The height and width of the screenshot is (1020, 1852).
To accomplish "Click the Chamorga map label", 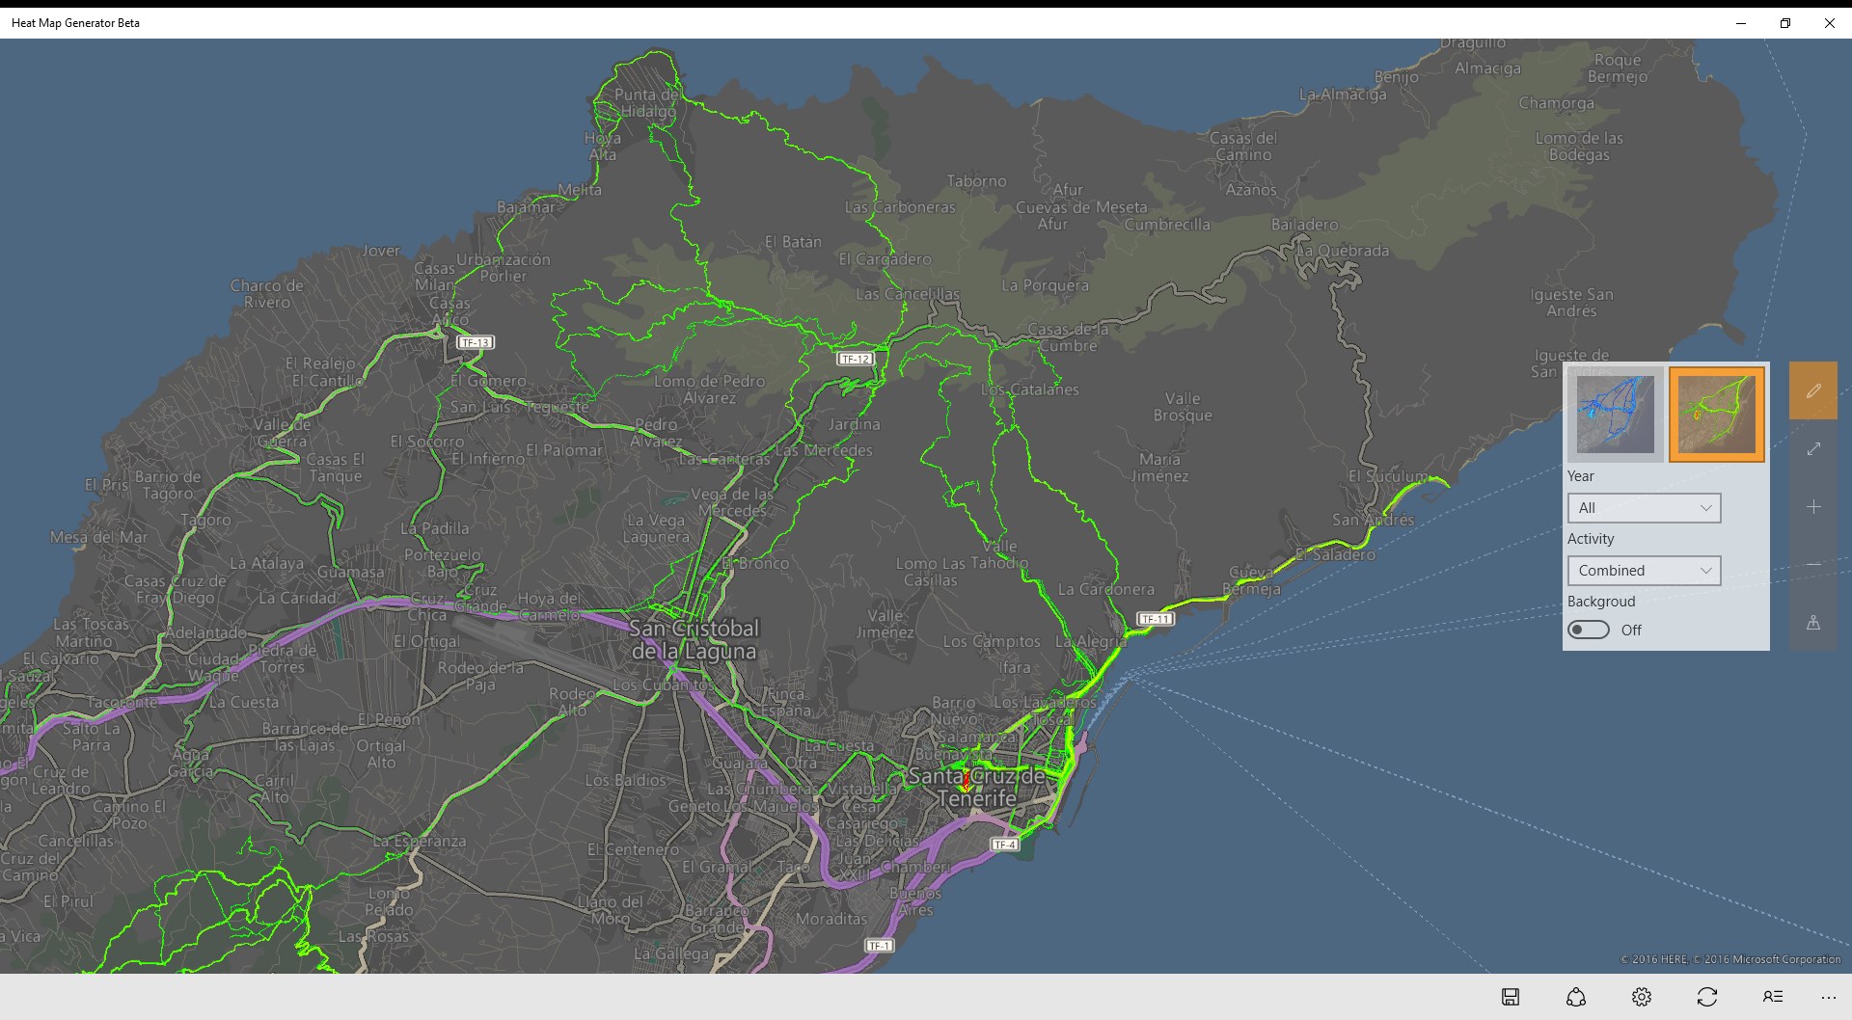I will 1557,103.
